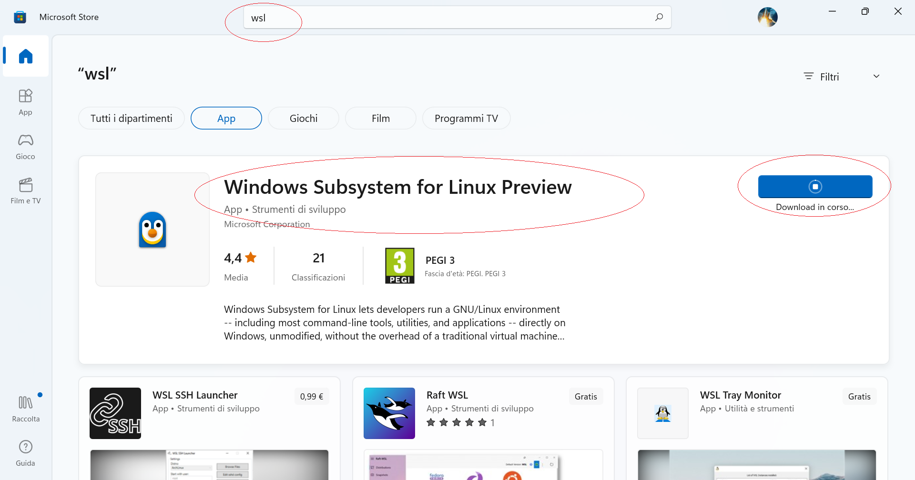Viewport: 915px width, 480px height.
Task: Click the Microsoft Corporation publisher text
Action: (267, 224)
